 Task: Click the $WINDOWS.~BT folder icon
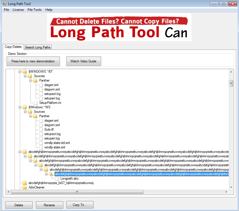[x=25, y=72]
